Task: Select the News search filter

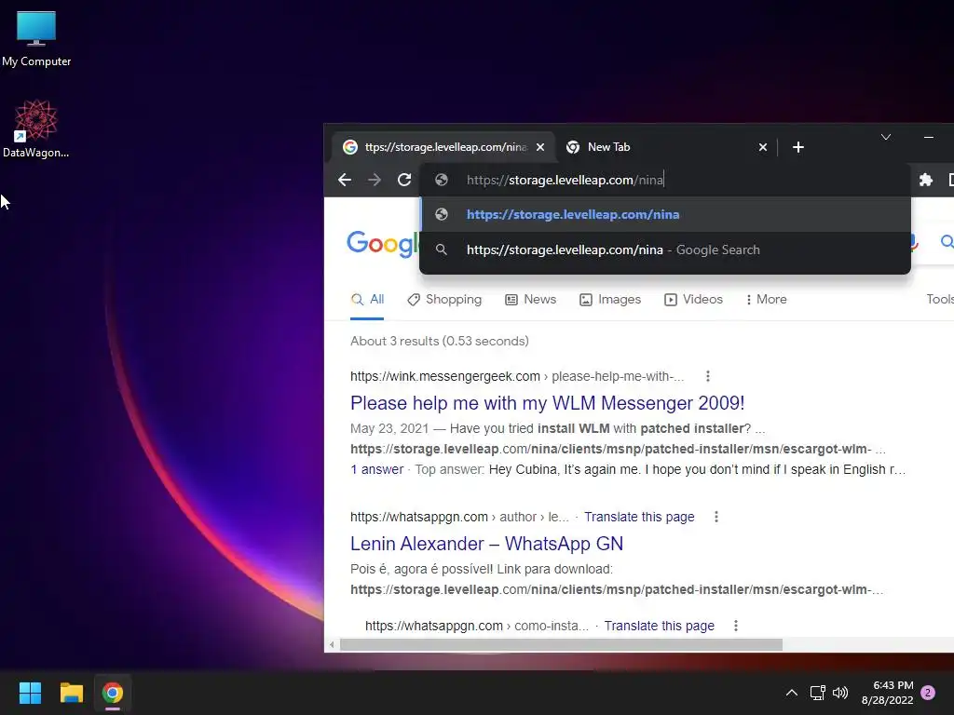Action: point(530,299)
